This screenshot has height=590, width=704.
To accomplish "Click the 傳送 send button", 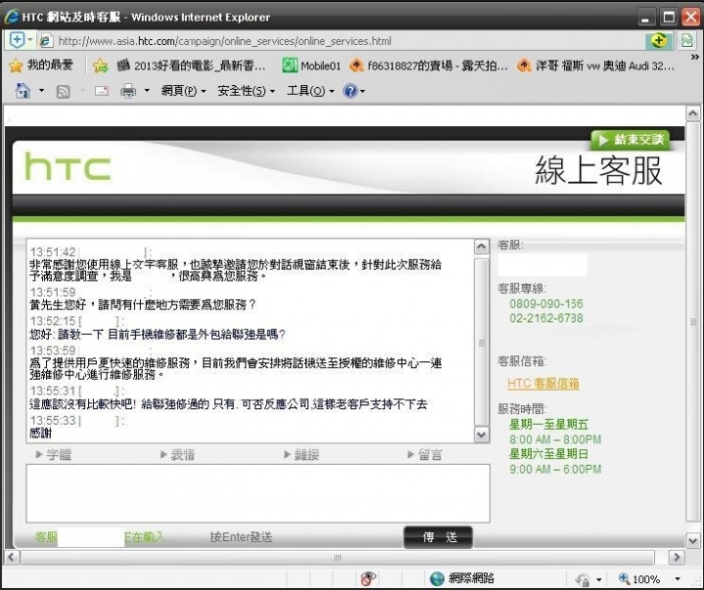I will 438,537.
